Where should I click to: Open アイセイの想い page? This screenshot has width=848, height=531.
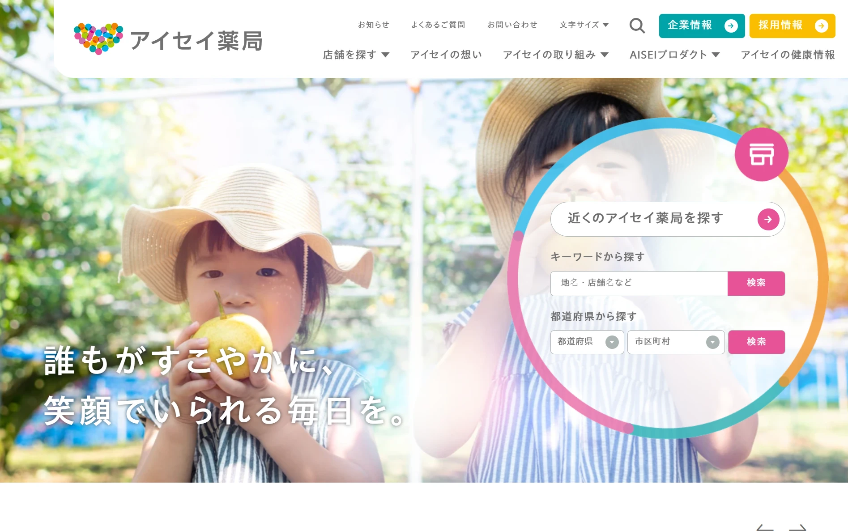446,55
